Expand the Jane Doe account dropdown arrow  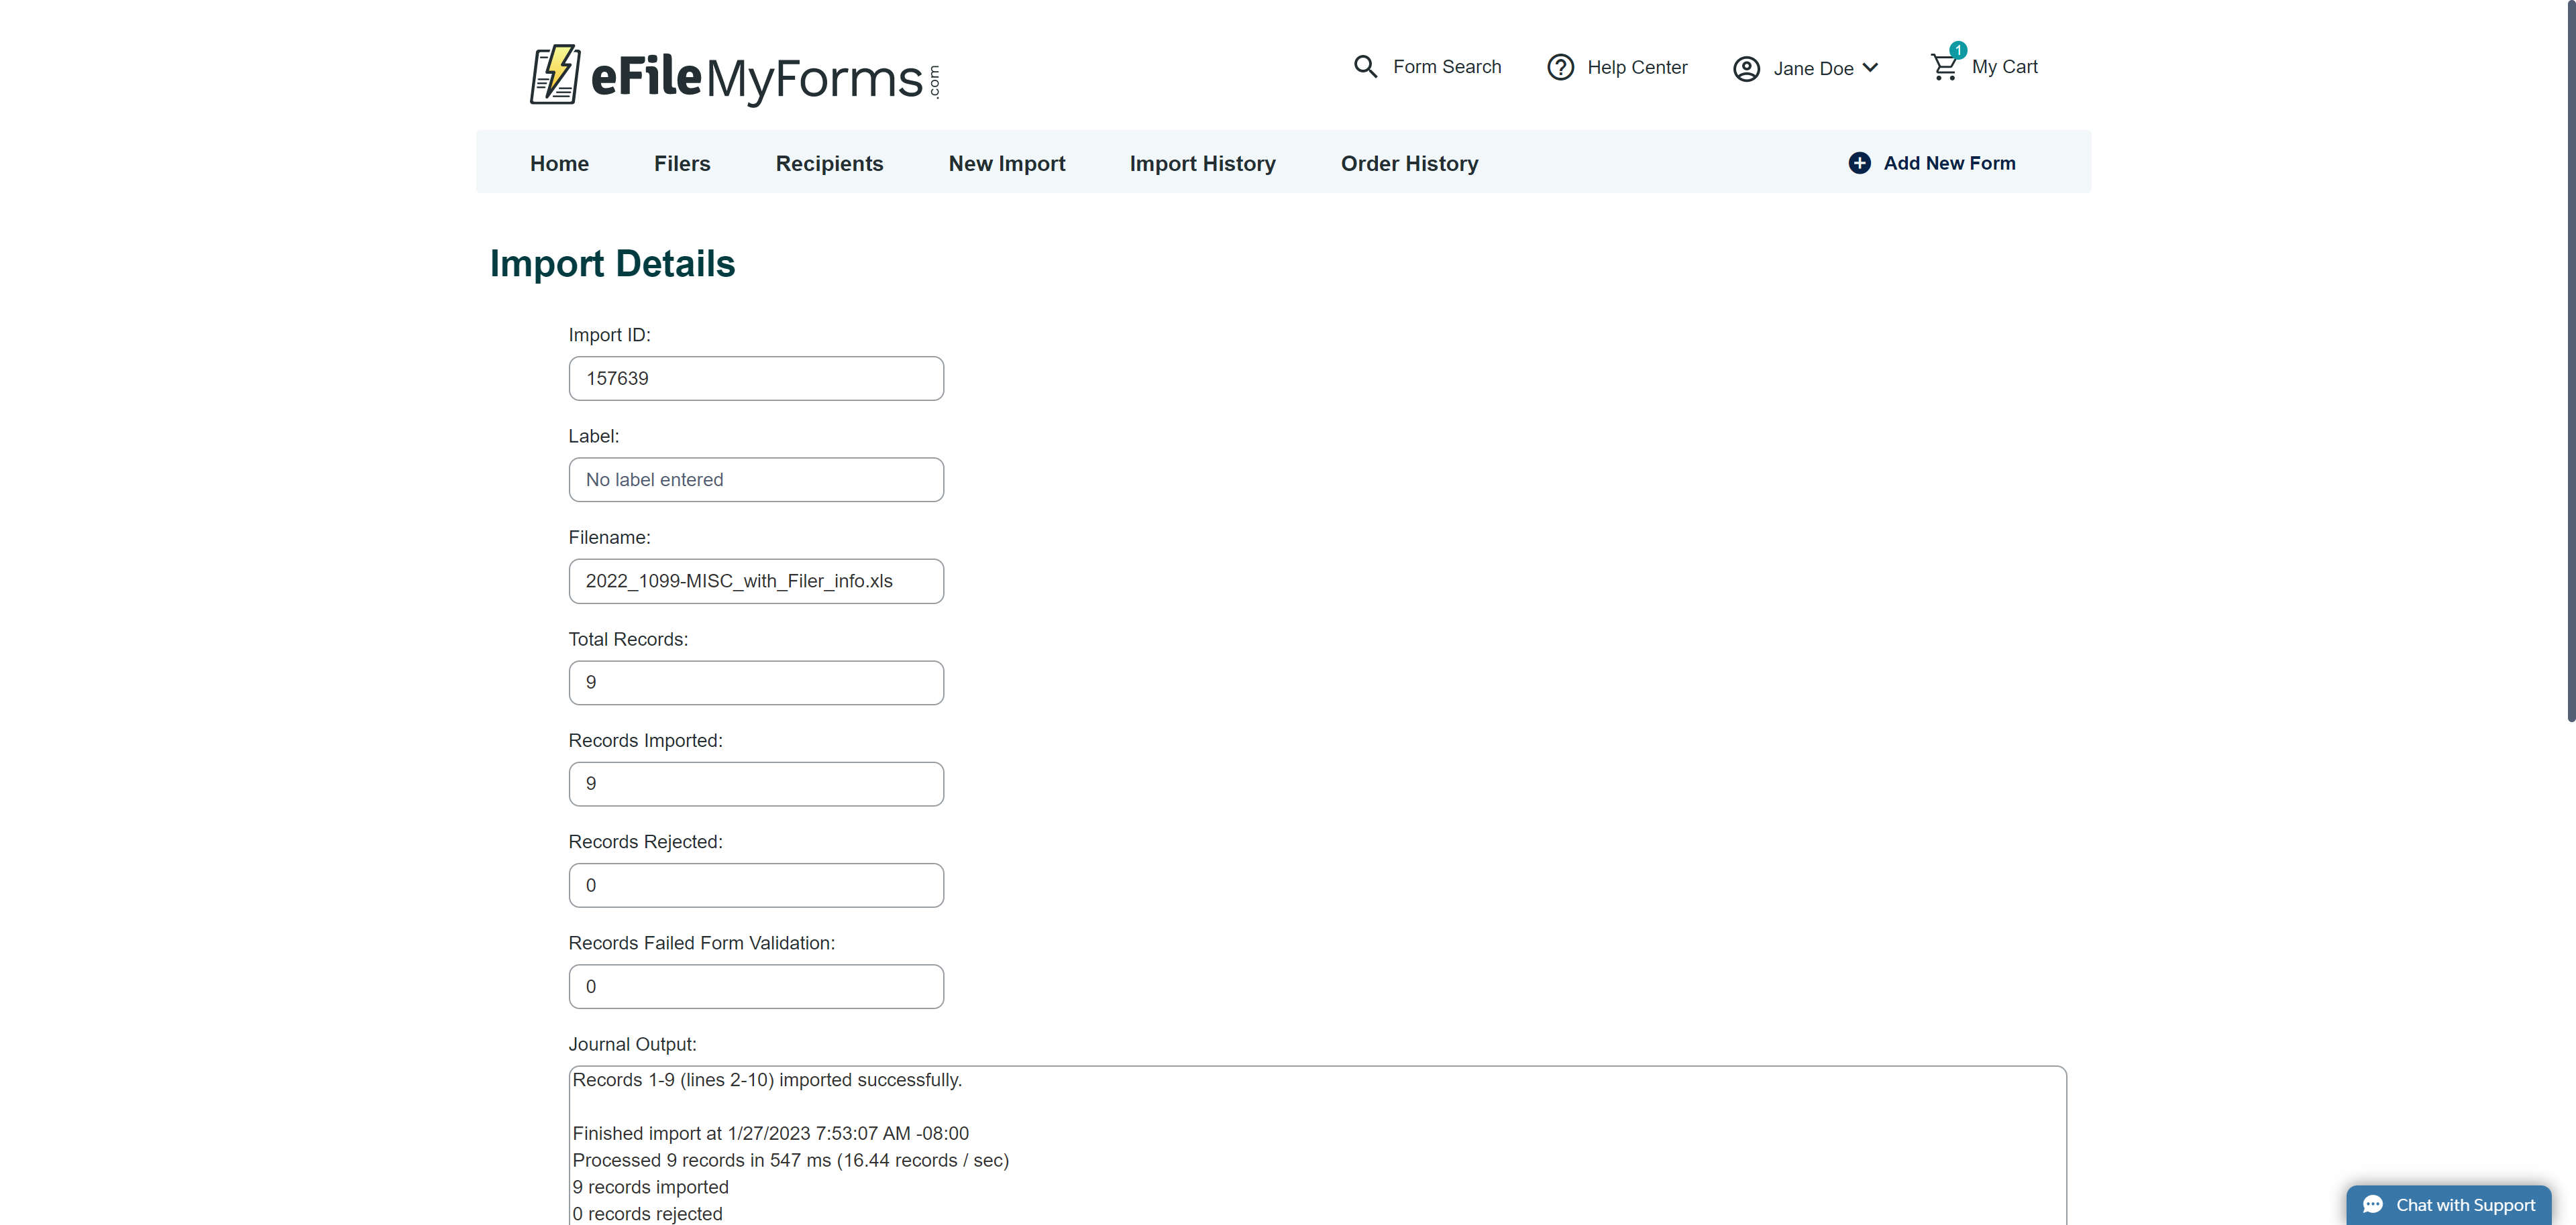[1871, 68]
